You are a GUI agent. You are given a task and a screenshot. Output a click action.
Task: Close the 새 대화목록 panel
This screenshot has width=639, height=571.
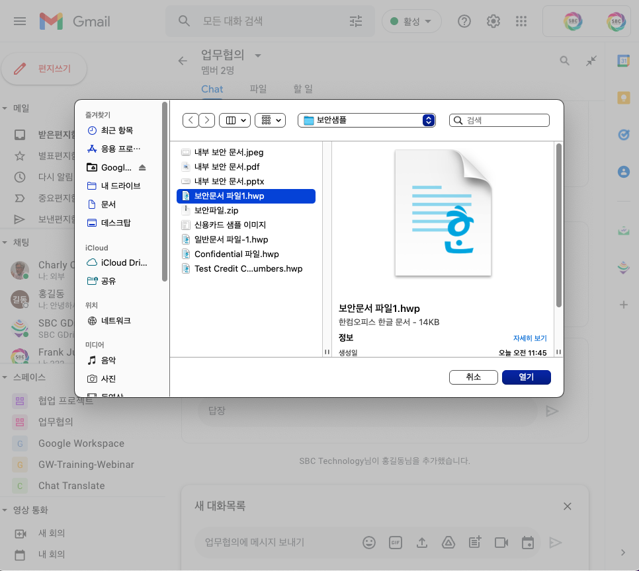pyautogui.click(x=568, y=506)
